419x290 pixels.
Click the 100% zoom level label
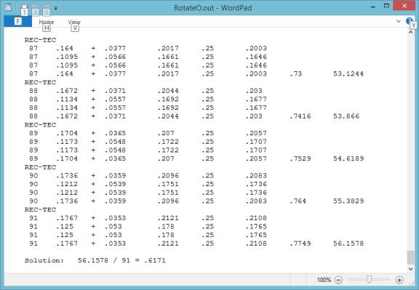pyautogui.click(x=324, y=280)
